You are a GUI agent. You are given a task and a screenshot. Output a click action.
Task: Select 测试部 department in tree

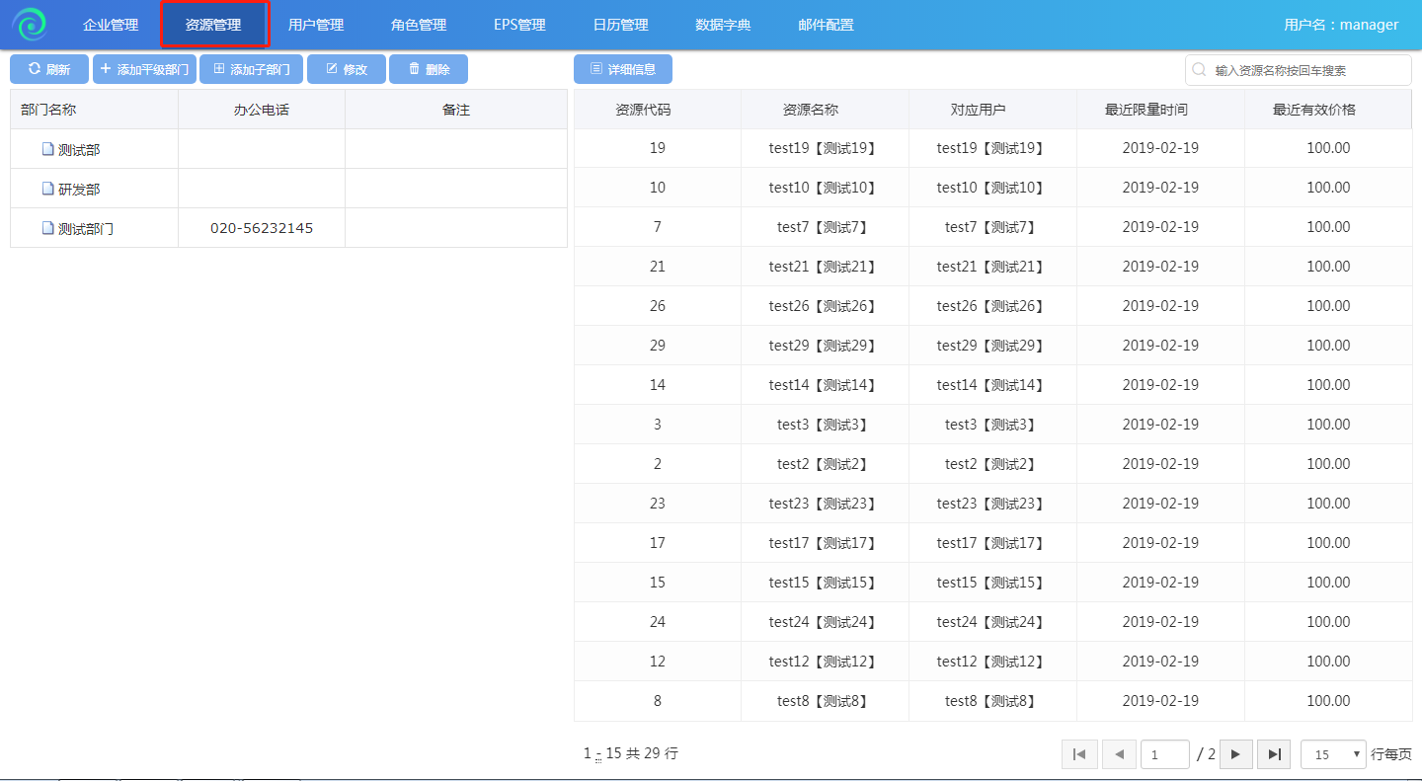[79, 150]
